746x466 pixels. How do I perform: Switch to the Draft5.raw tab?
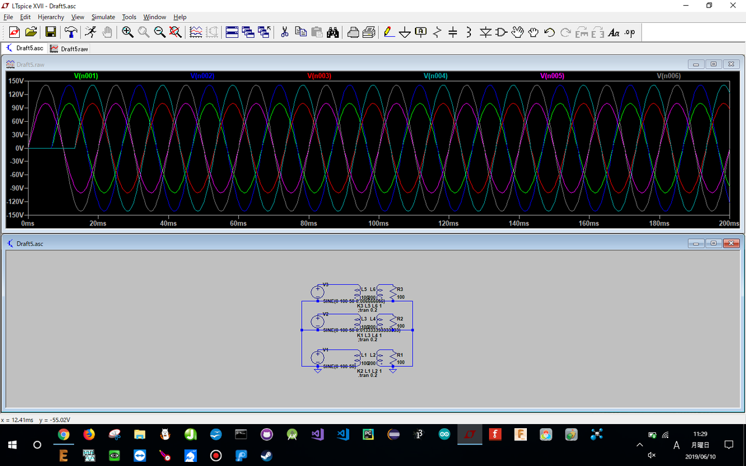coord(69,49)
